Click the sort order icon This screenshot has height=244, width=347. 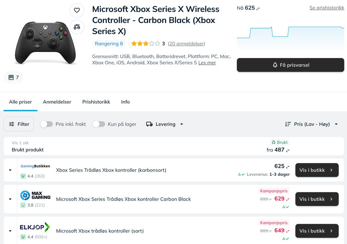(288, 124)
